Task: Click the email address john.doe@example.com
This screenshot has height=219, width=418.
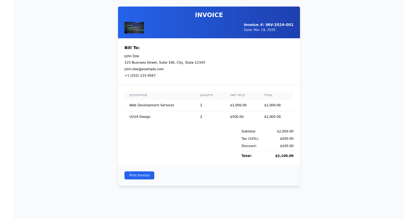Action: tap(144, 69)
